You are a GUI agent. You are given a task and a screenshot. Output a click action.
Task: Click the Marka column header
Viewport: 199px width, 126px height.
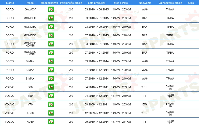[x=10, y=3]
